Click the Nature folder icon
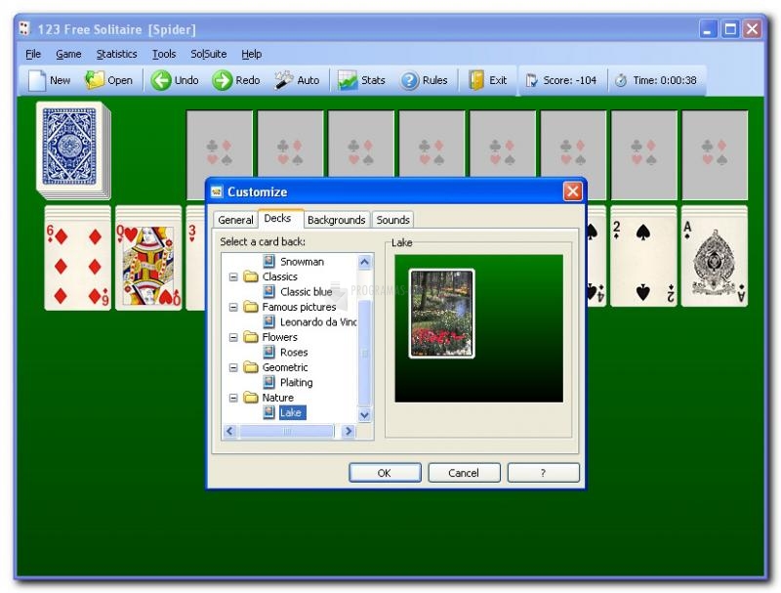The height and width of the screenshot is (593, 781). click(251, 398)
